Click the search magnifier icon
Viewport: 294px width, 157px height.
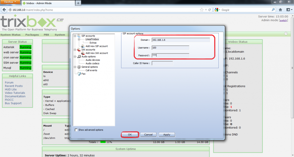coord(273,9)
